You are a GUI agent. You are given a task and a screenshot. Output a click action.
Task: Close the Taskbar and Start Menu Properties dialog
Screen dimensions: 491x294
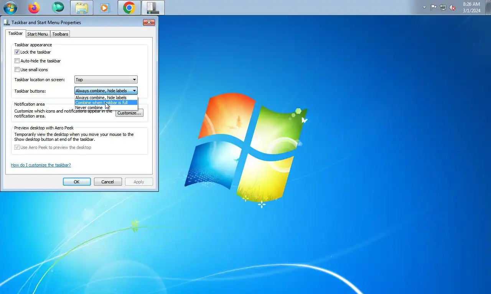coord(149,22)
